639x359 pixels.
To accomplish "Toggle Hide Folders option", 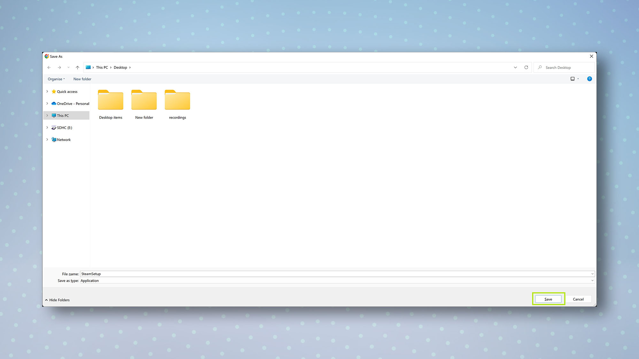I will tap(56, 300).
